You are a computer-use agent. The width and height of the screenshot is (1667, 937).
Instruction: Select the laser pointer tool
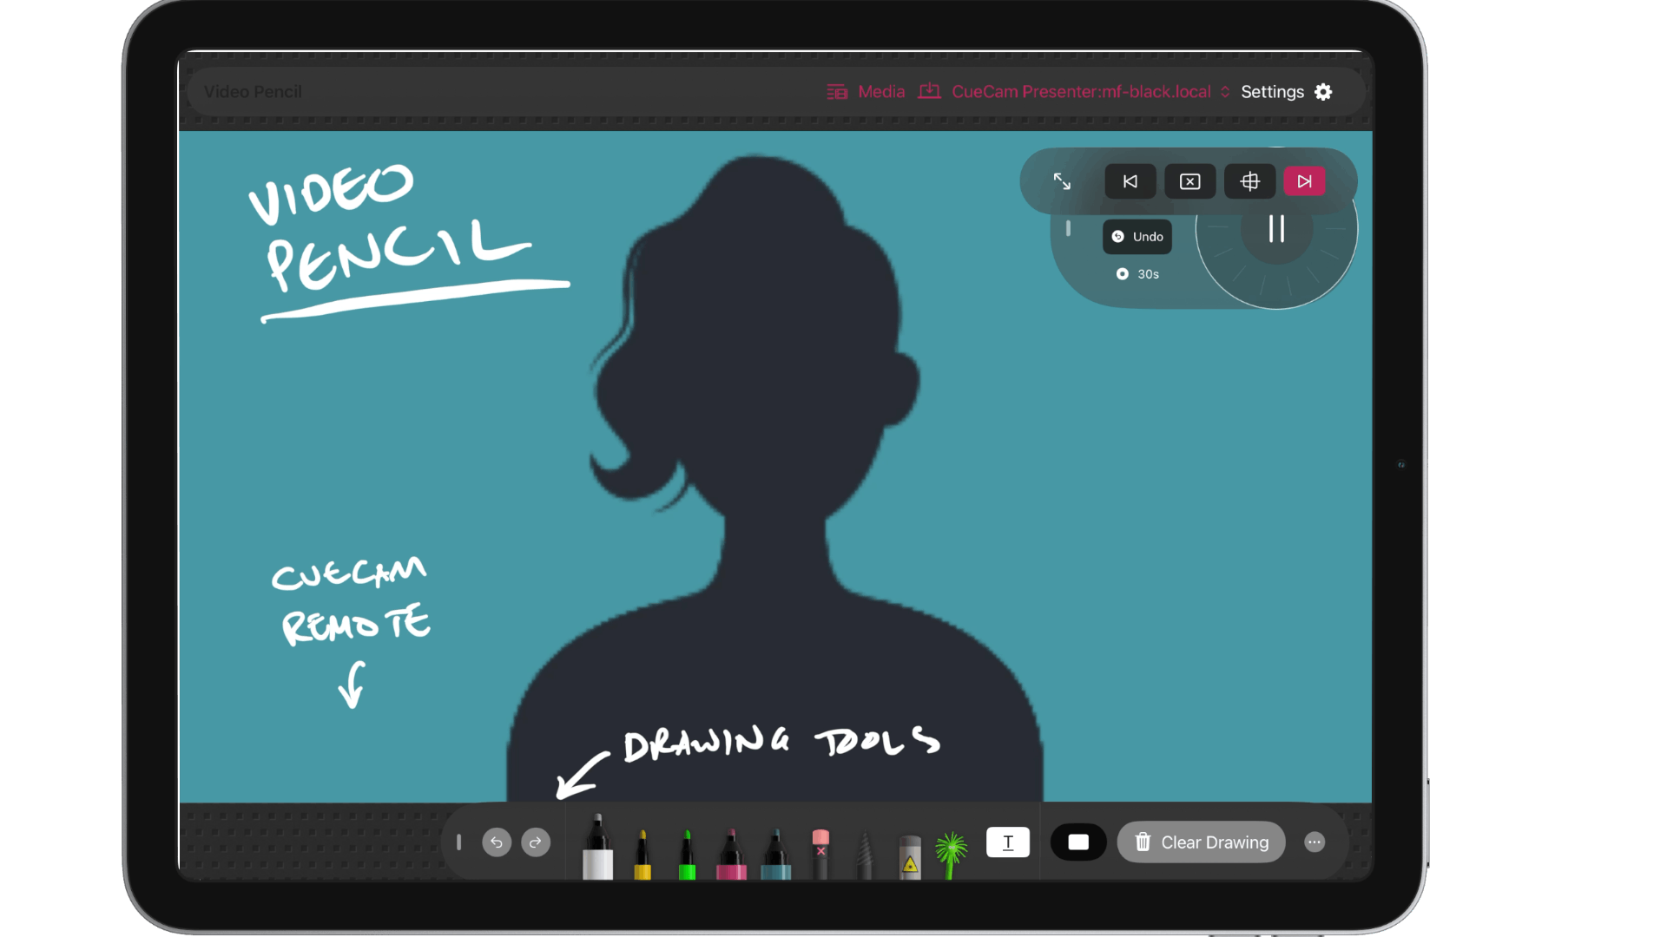click(x=909, y=856)
